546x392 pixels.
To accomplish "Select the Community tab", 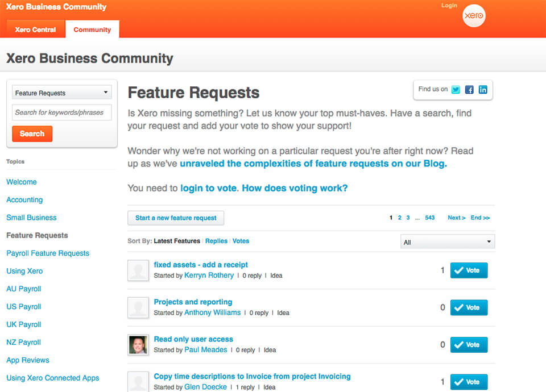I will click(x=92, y=30).
